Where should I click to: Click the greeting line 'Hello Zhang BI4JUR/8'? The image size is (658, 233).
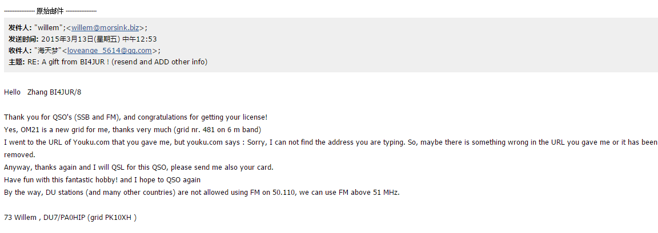tap(42, 92)
